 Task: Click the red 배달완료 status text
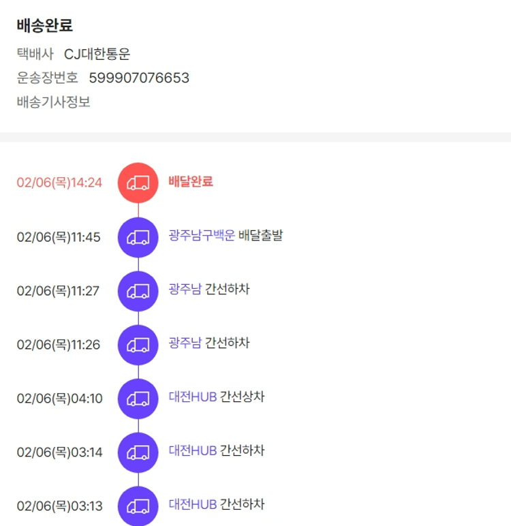(x=191, y=182)
